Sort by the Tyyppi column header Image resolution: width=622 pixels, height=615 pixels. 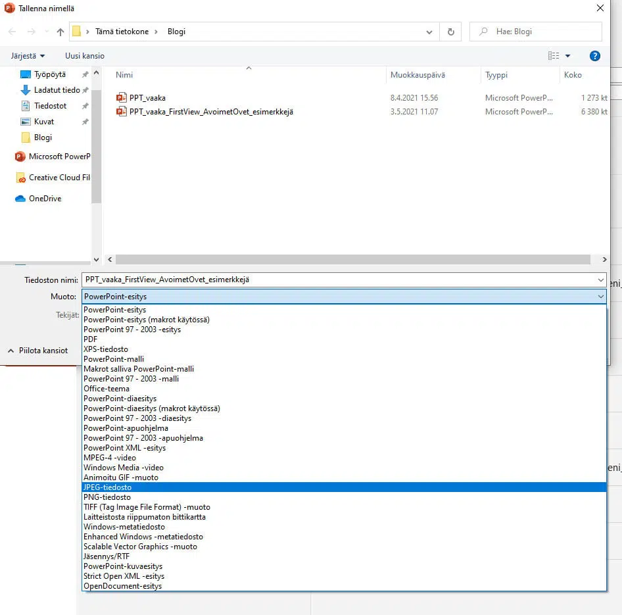[x=496, y=75]
